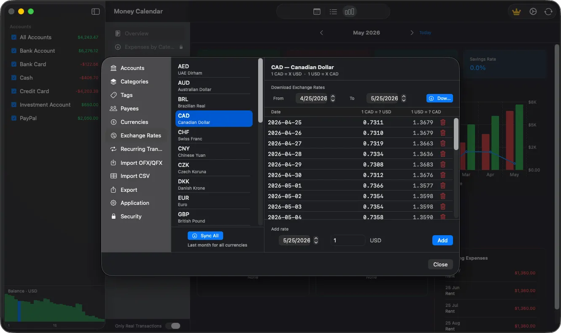Click the Download exchange rates button
The height and width of the screenshot is (333, 561).
pyautogui.click(x=440, y=98)
